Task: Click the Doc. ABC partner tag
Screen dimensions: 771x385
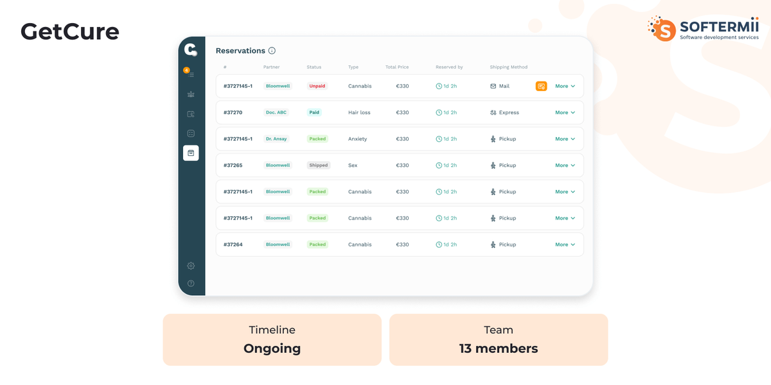Action: tap(276, 112)
